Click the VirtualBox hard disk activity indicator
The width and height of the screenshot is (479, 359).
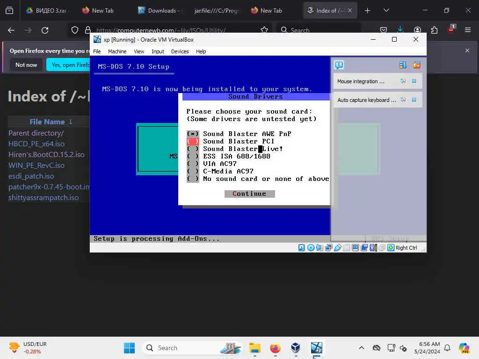302,248
